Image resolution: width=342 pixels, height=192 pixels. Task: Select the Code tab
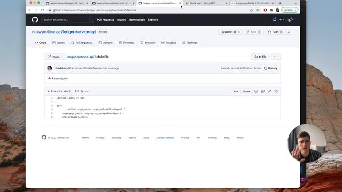pos(41,43)
